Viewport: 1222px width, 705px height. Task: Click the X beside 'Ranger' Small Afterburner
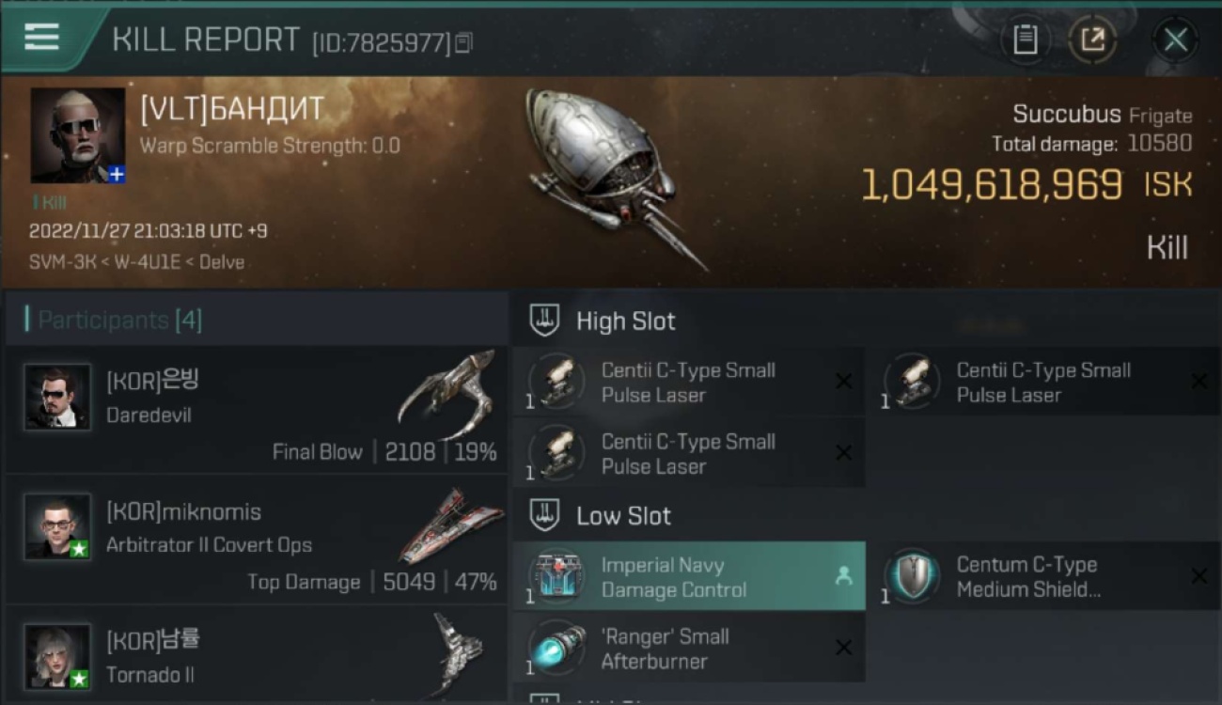pos(843,648)
